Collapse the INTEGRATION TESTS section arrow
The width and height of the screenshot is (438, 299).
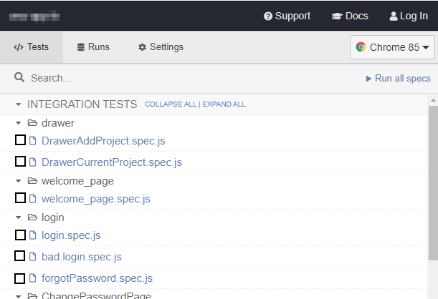click(x=18, y=104)
